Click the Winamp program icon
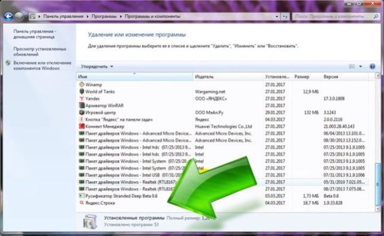 81,84
